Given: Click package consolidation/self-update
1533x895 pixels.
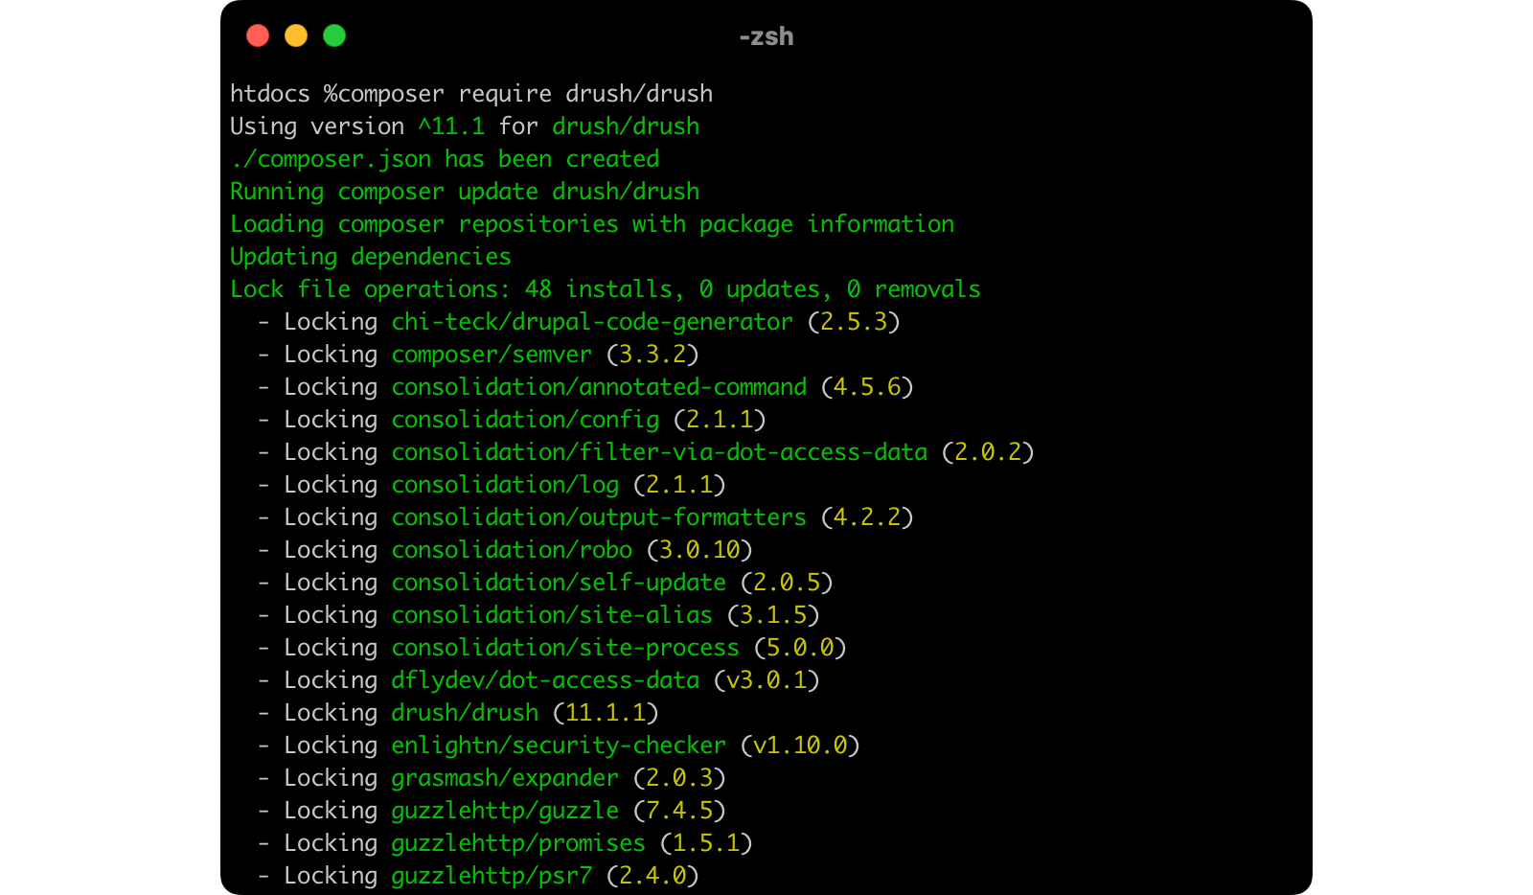Looking at the screenshot, I should tap(559, 583).
